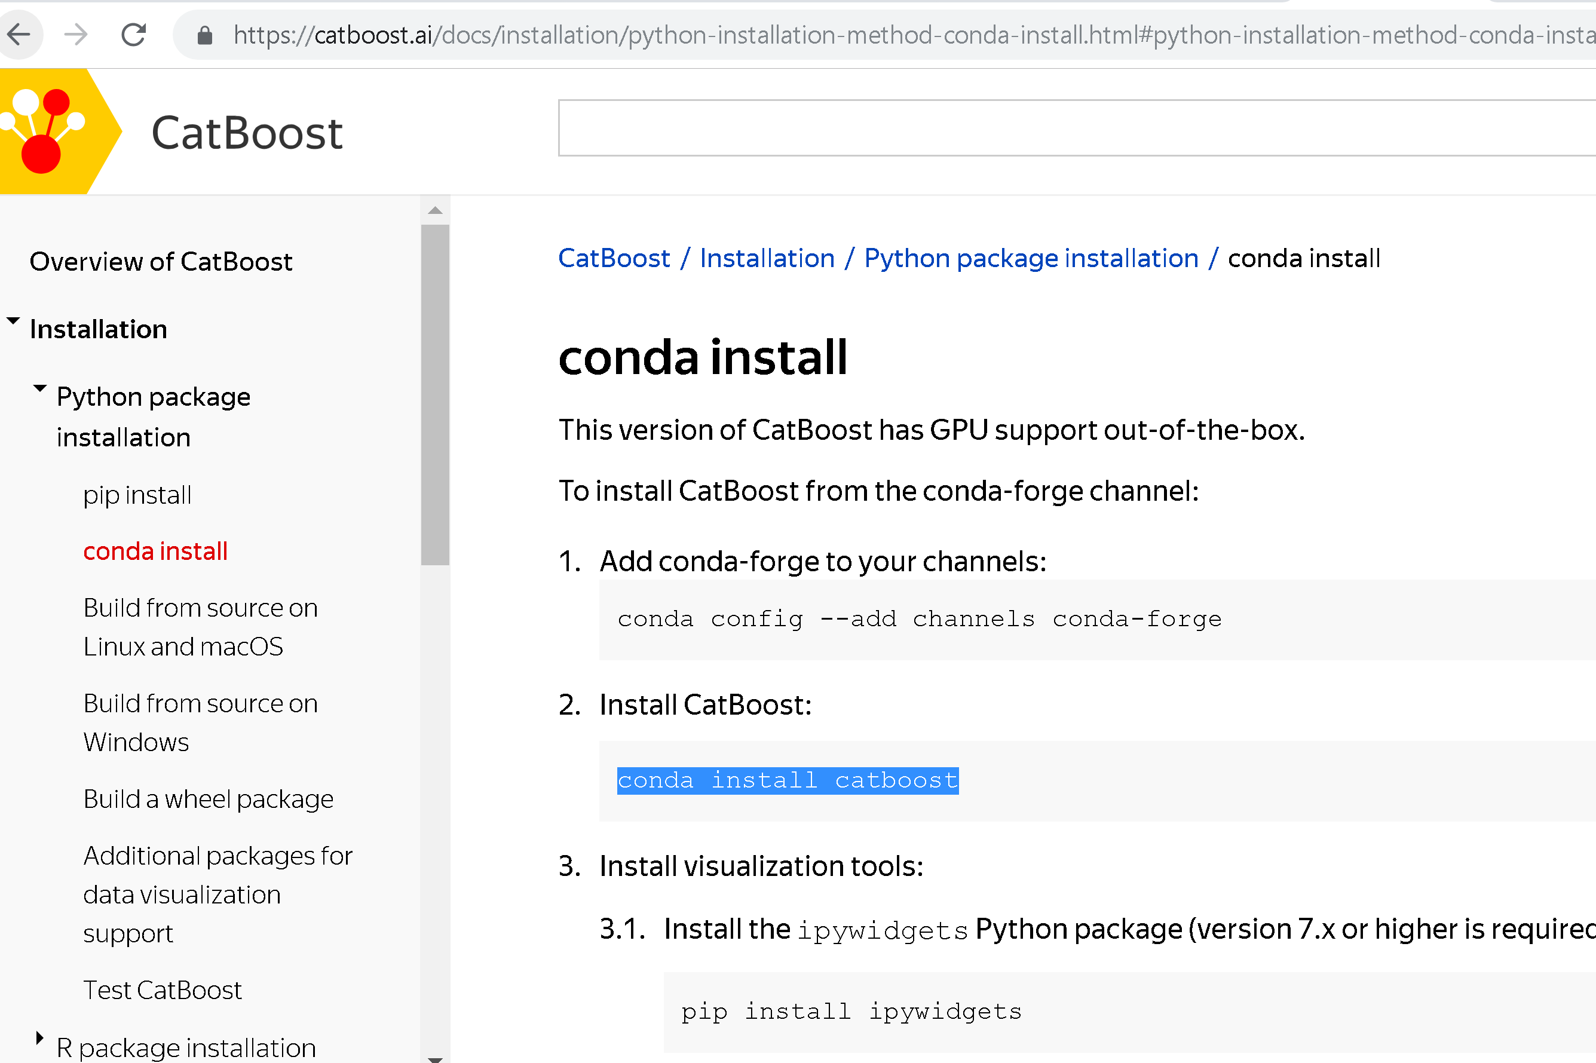Click the Installation section collapse triangle
Screen dimensions: 1596x1063
coord(12,320)
